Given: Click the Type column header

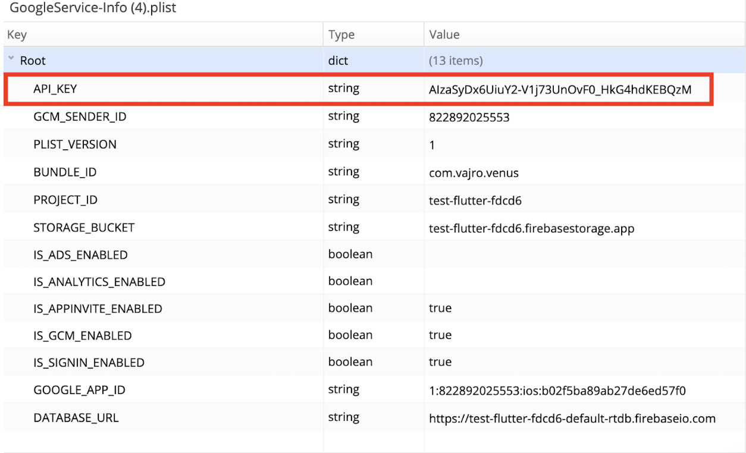Looking at the screenshot, I should pos(341,35).
